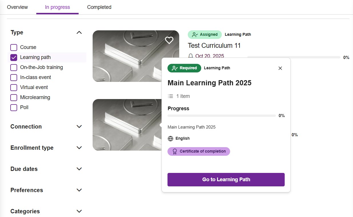
Task: Expand the Connection filter section
Action: 79,127
